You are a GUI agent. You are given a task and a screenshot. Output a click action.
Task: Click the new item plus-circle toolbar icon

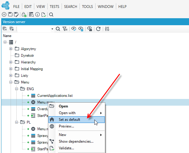(x=4, y=15)
